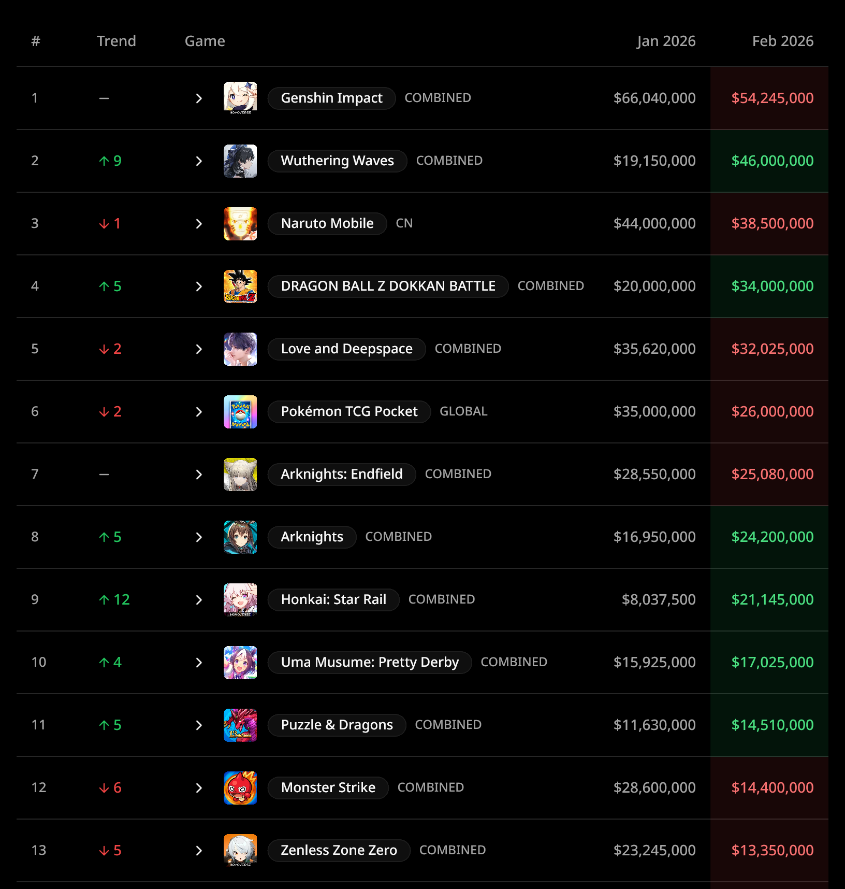845x889 pixels.
Task: Click the Arknights game thumbnail
Action: click(x=240, y=537)
